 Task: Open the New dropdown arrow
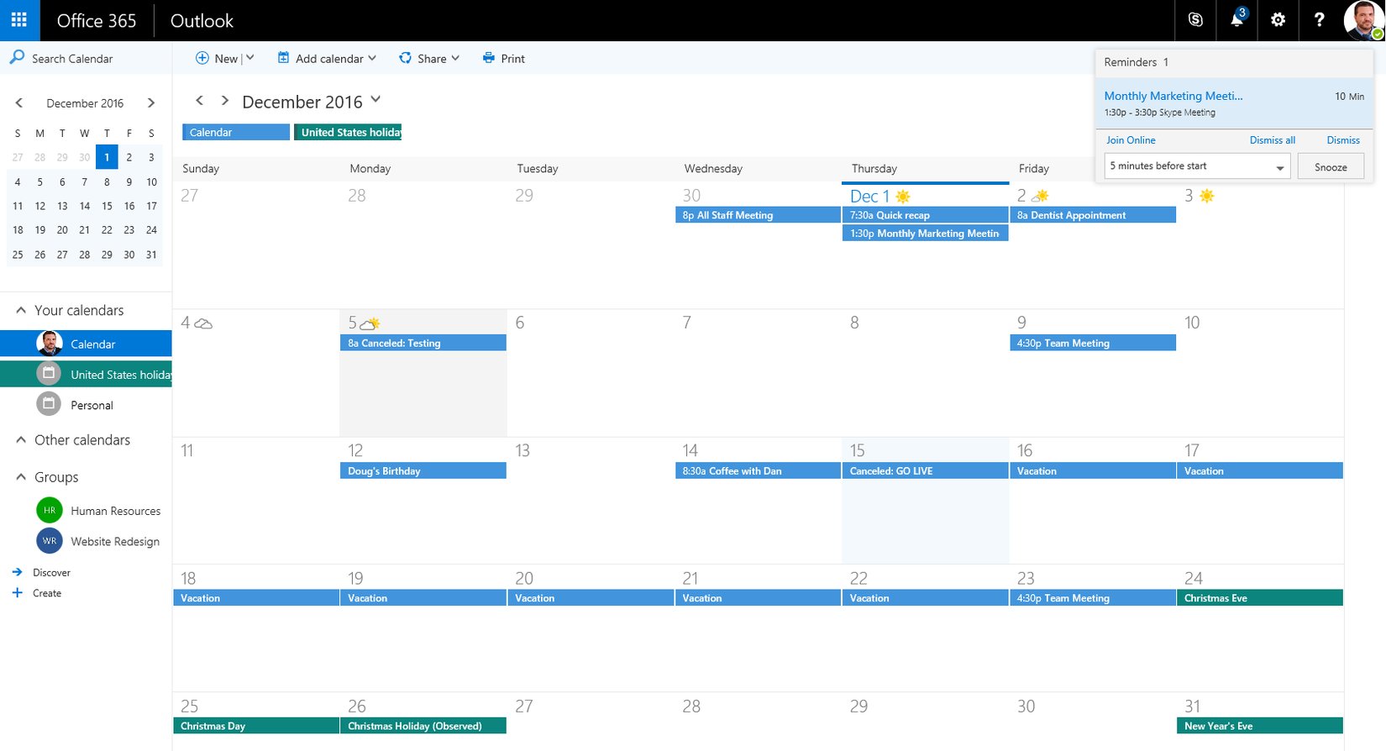[x=249, y=58]
